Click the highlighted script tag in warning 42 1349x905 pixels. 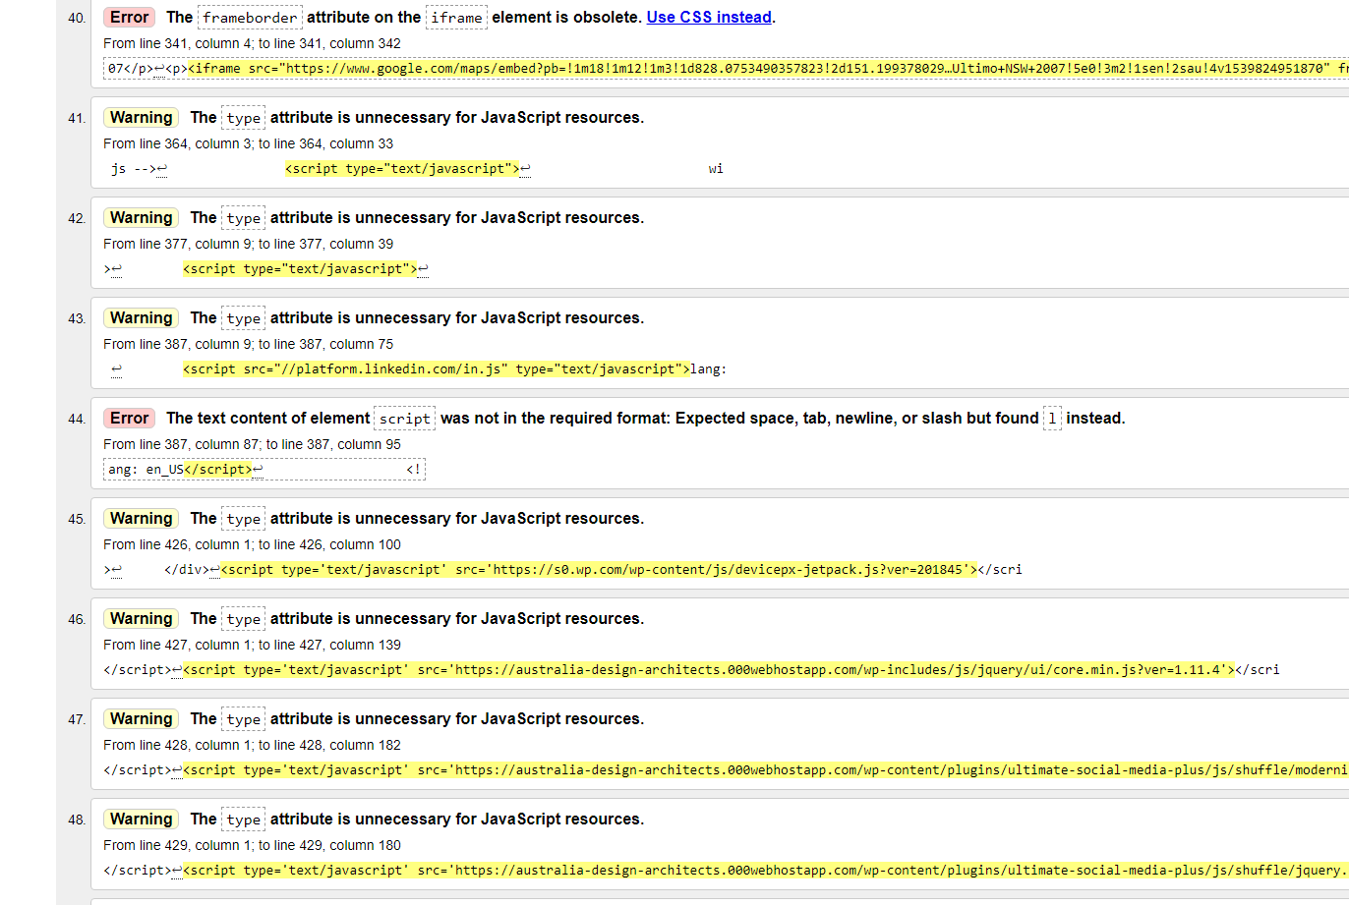click(x=300, y=269)
